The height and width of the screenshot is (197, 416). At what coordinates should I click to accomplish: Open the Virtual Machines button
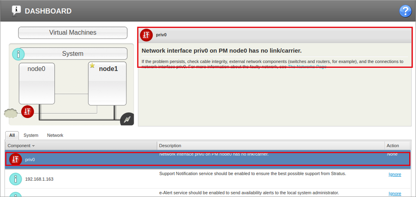coord(73,33)
